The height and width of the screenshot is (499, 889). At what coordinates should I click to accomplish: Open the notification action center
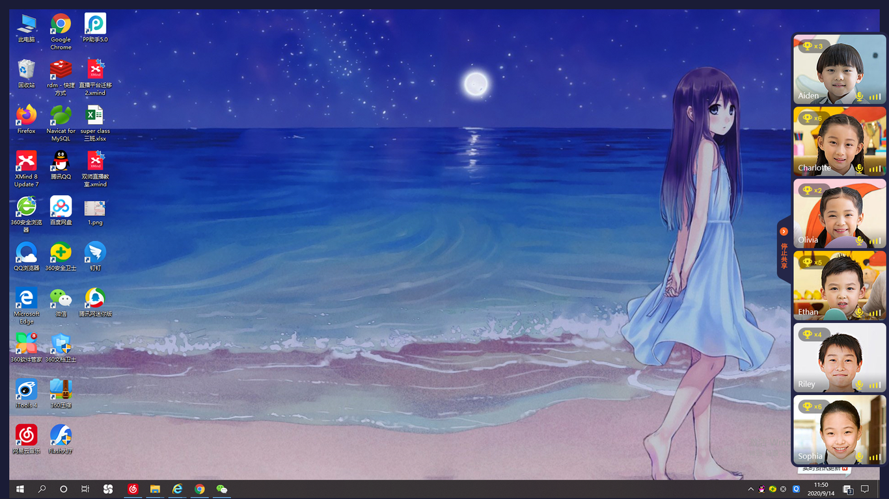(x=865, y=489)
